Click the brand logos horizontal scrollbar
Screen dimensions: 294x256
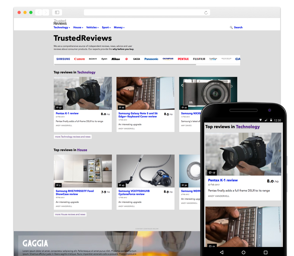[125, 65]
